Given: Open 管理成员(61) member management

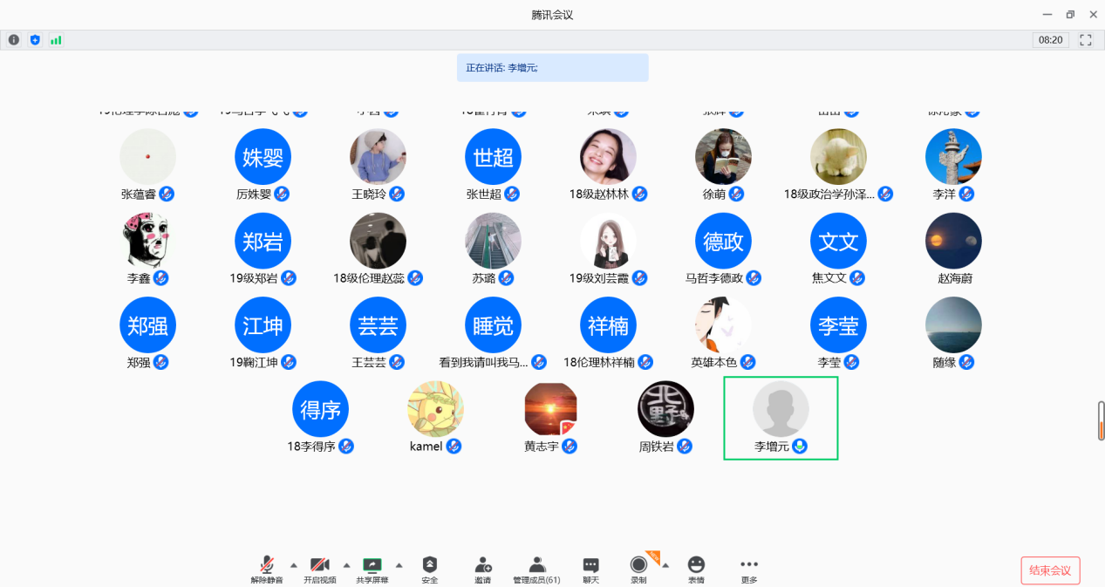Looking at the screenshot, I should pyautogui.click(x=537, y=570).
